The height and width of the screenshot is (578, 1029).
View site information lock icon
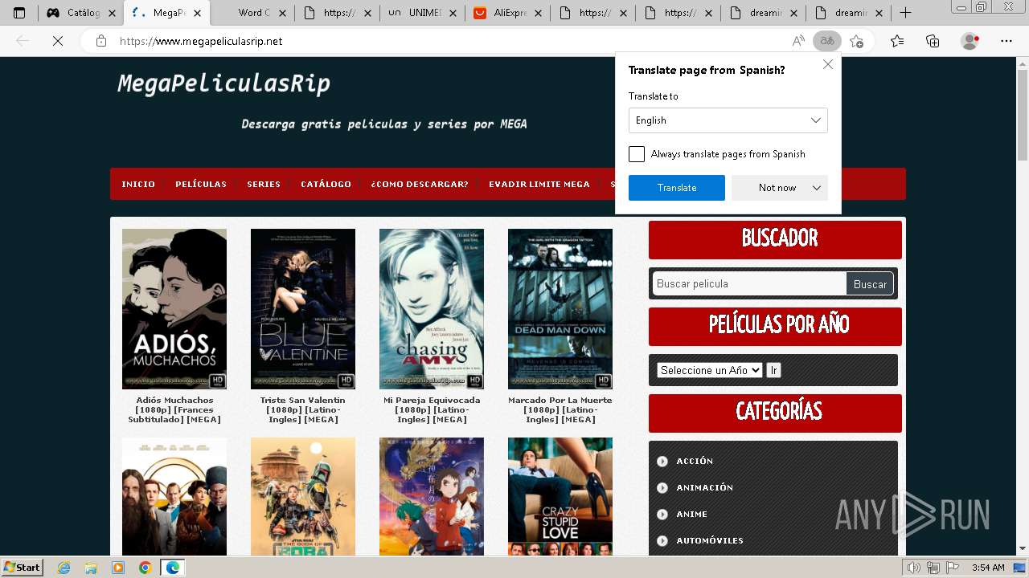pos(101,41)
